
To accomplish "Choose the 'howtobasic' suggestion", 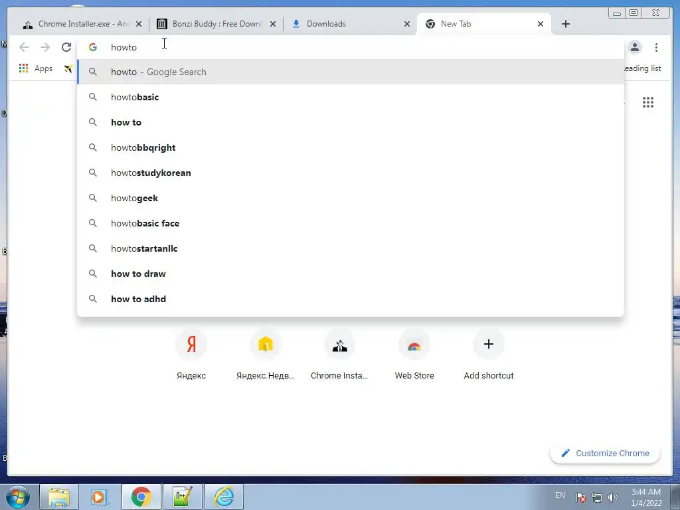I will [351, 97].
